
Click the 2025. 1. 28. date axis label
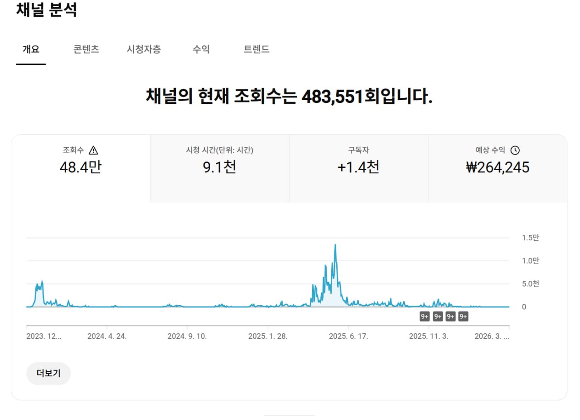tap(267, 336)
